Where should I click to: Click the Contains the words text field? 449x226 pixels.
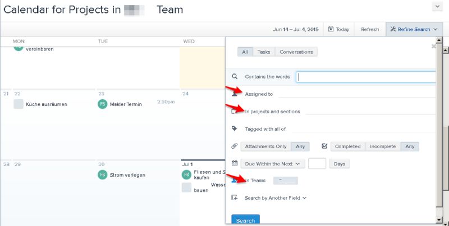click(366, 77)
